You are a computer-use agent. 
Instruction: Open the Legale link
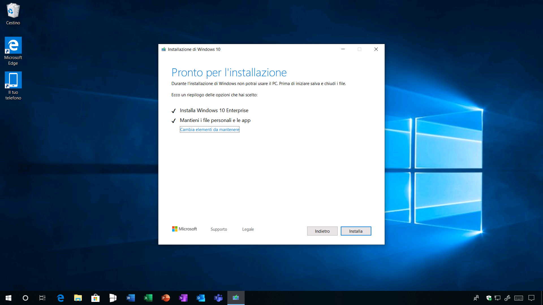coord(248,229)
